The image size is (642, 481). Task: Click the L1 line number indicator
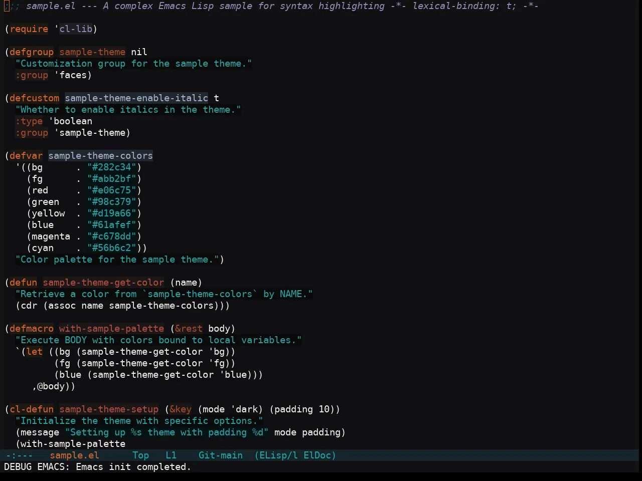click(x=171, y=455)
